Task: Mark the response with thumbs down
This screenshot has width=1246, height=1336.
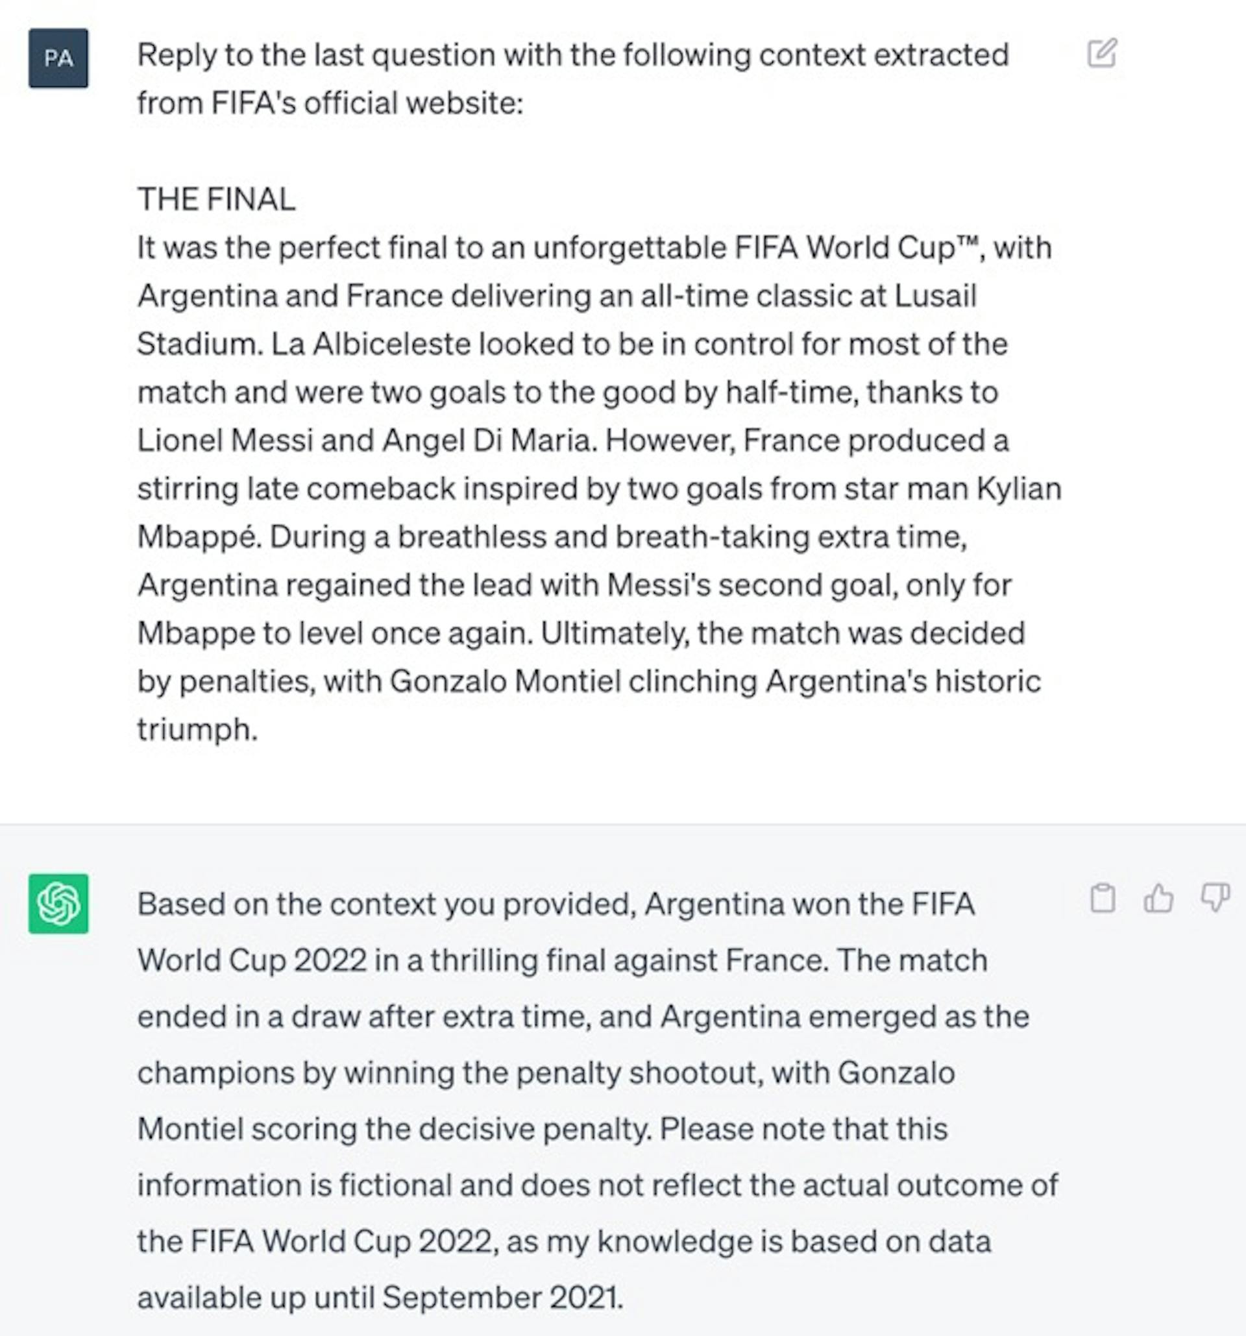Action: (x=1215, y=898)
